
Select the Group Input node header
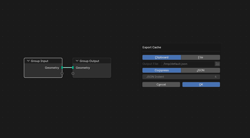pyautogui.click(x=44, y=61)
